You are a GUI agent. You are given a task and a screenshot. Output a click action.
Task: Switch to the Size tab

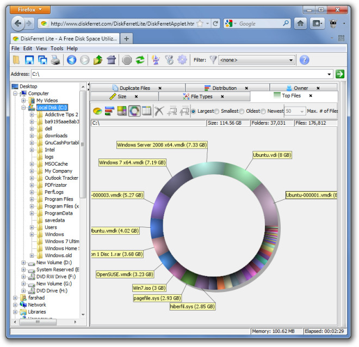pos(122,96)
